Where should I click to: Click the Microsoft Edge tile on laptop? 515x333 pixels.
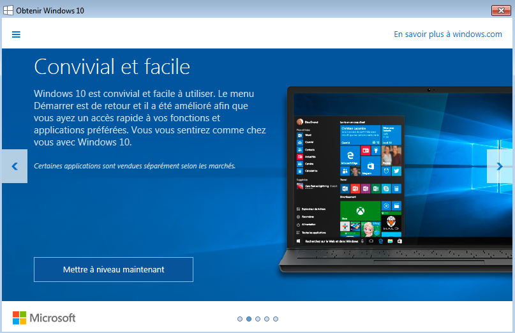coord(350,156)
